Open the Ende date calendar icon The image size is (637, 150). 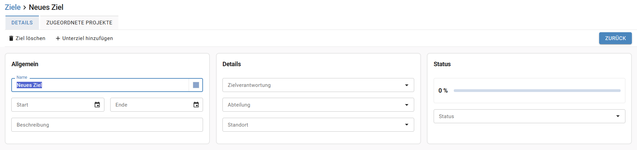196,105
